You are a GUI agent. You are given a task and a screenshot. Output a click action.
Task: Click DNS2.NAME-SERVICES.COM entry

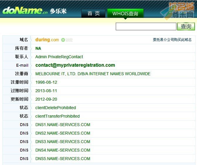[63, 133]
